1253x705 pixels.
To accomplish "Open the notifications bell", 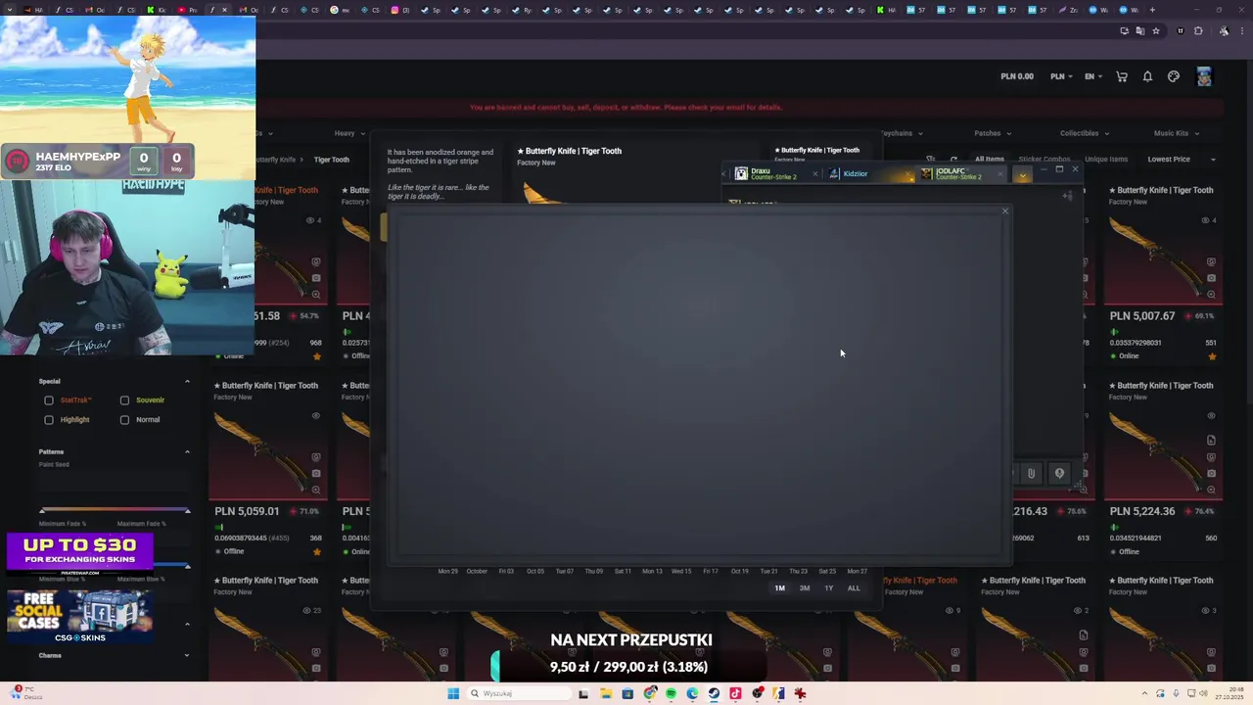I will tap(1147, 76).
